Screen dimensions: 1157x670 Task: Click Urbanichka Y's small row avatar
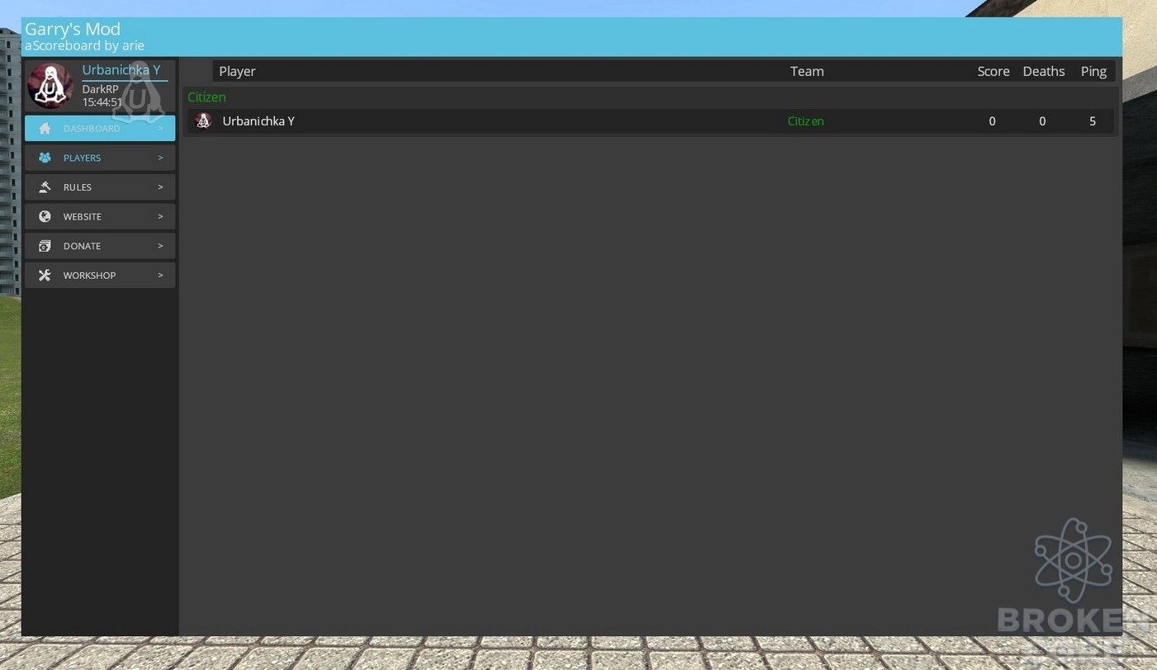[203, 121]
